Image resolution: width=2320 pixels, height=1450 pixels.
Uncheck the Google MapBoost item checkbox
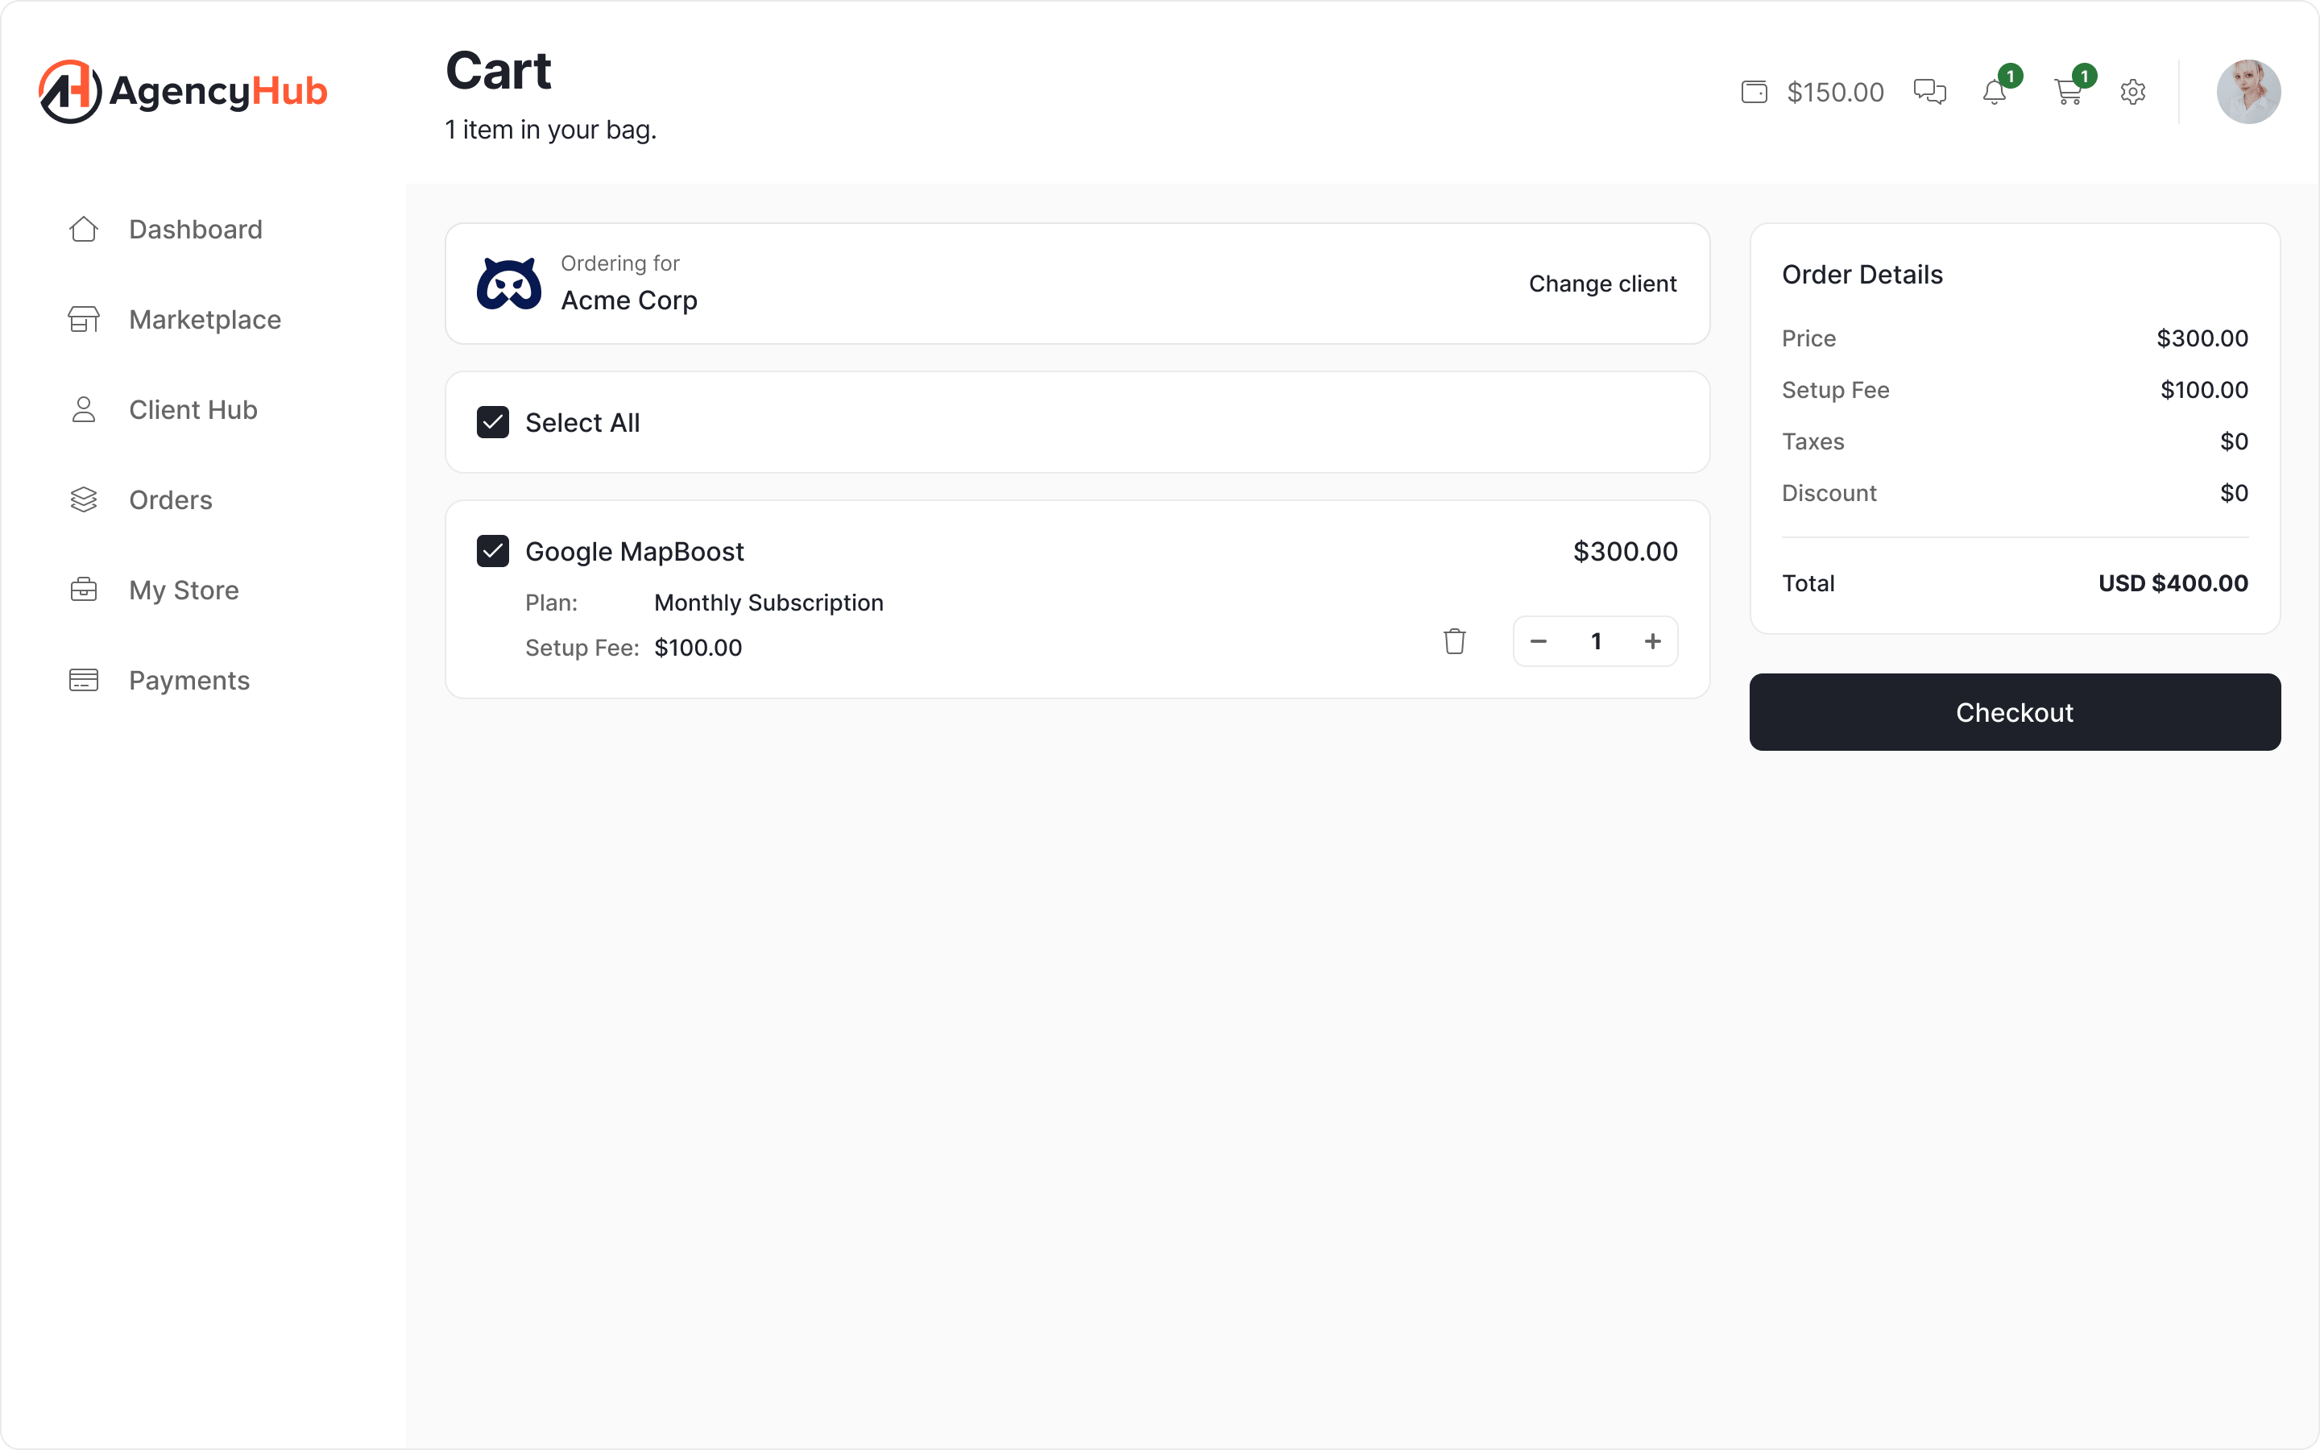pyautogui.click(x=493, y=552)
